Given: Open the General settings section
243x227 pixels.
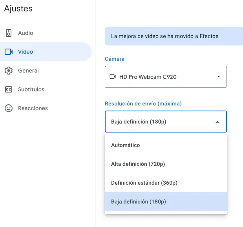Looking at the screenshot, I should click(x=28, y=71).
